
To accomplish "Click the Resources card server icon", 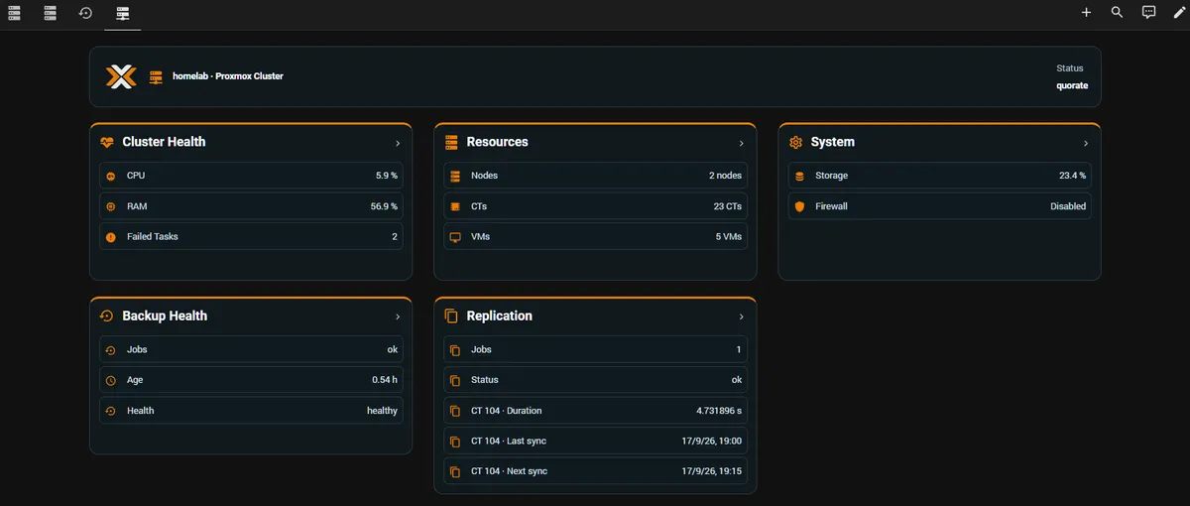I will [x=451, y=142].
